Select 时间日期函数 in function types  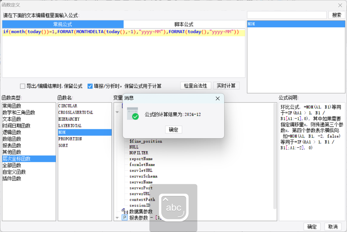point(16,126)
